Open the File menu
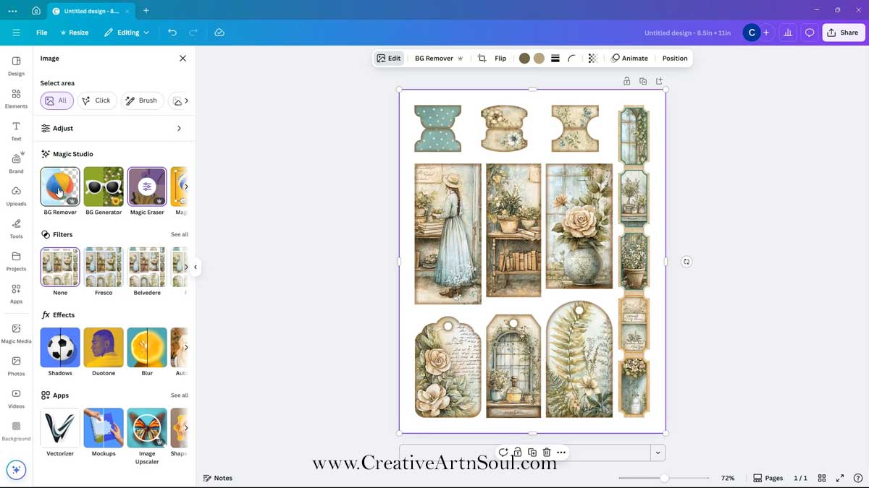 (42, 33)
